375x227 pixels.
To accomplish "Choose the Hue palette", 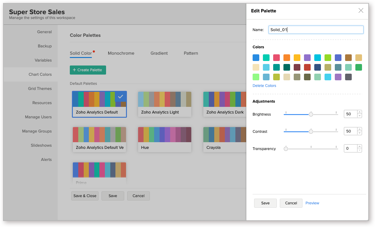I will pyautogui.click(x=165, y=139).
